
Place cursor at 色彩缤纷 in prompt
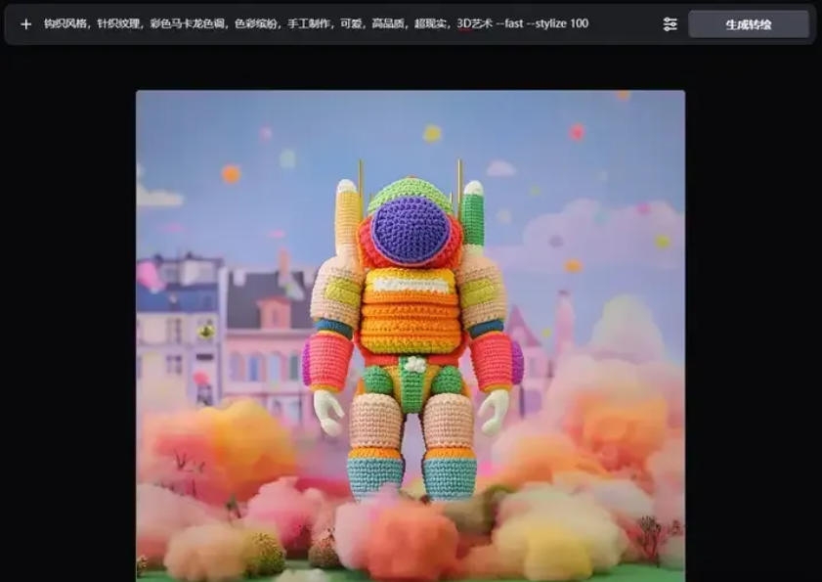tap(251, 23)
